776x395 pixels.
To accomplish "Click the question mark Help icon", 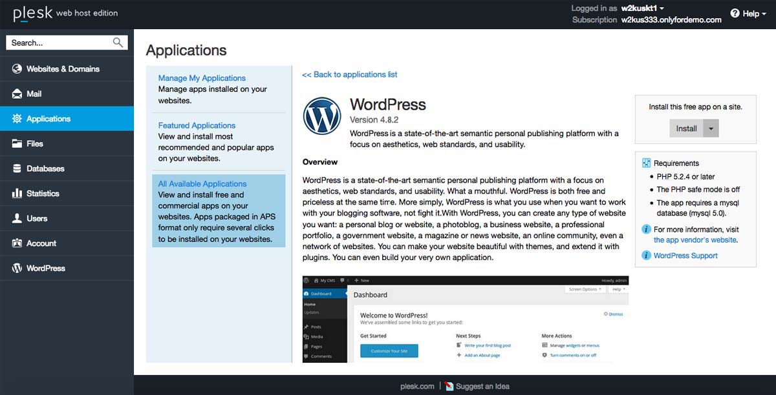I will tap(735, 14).
